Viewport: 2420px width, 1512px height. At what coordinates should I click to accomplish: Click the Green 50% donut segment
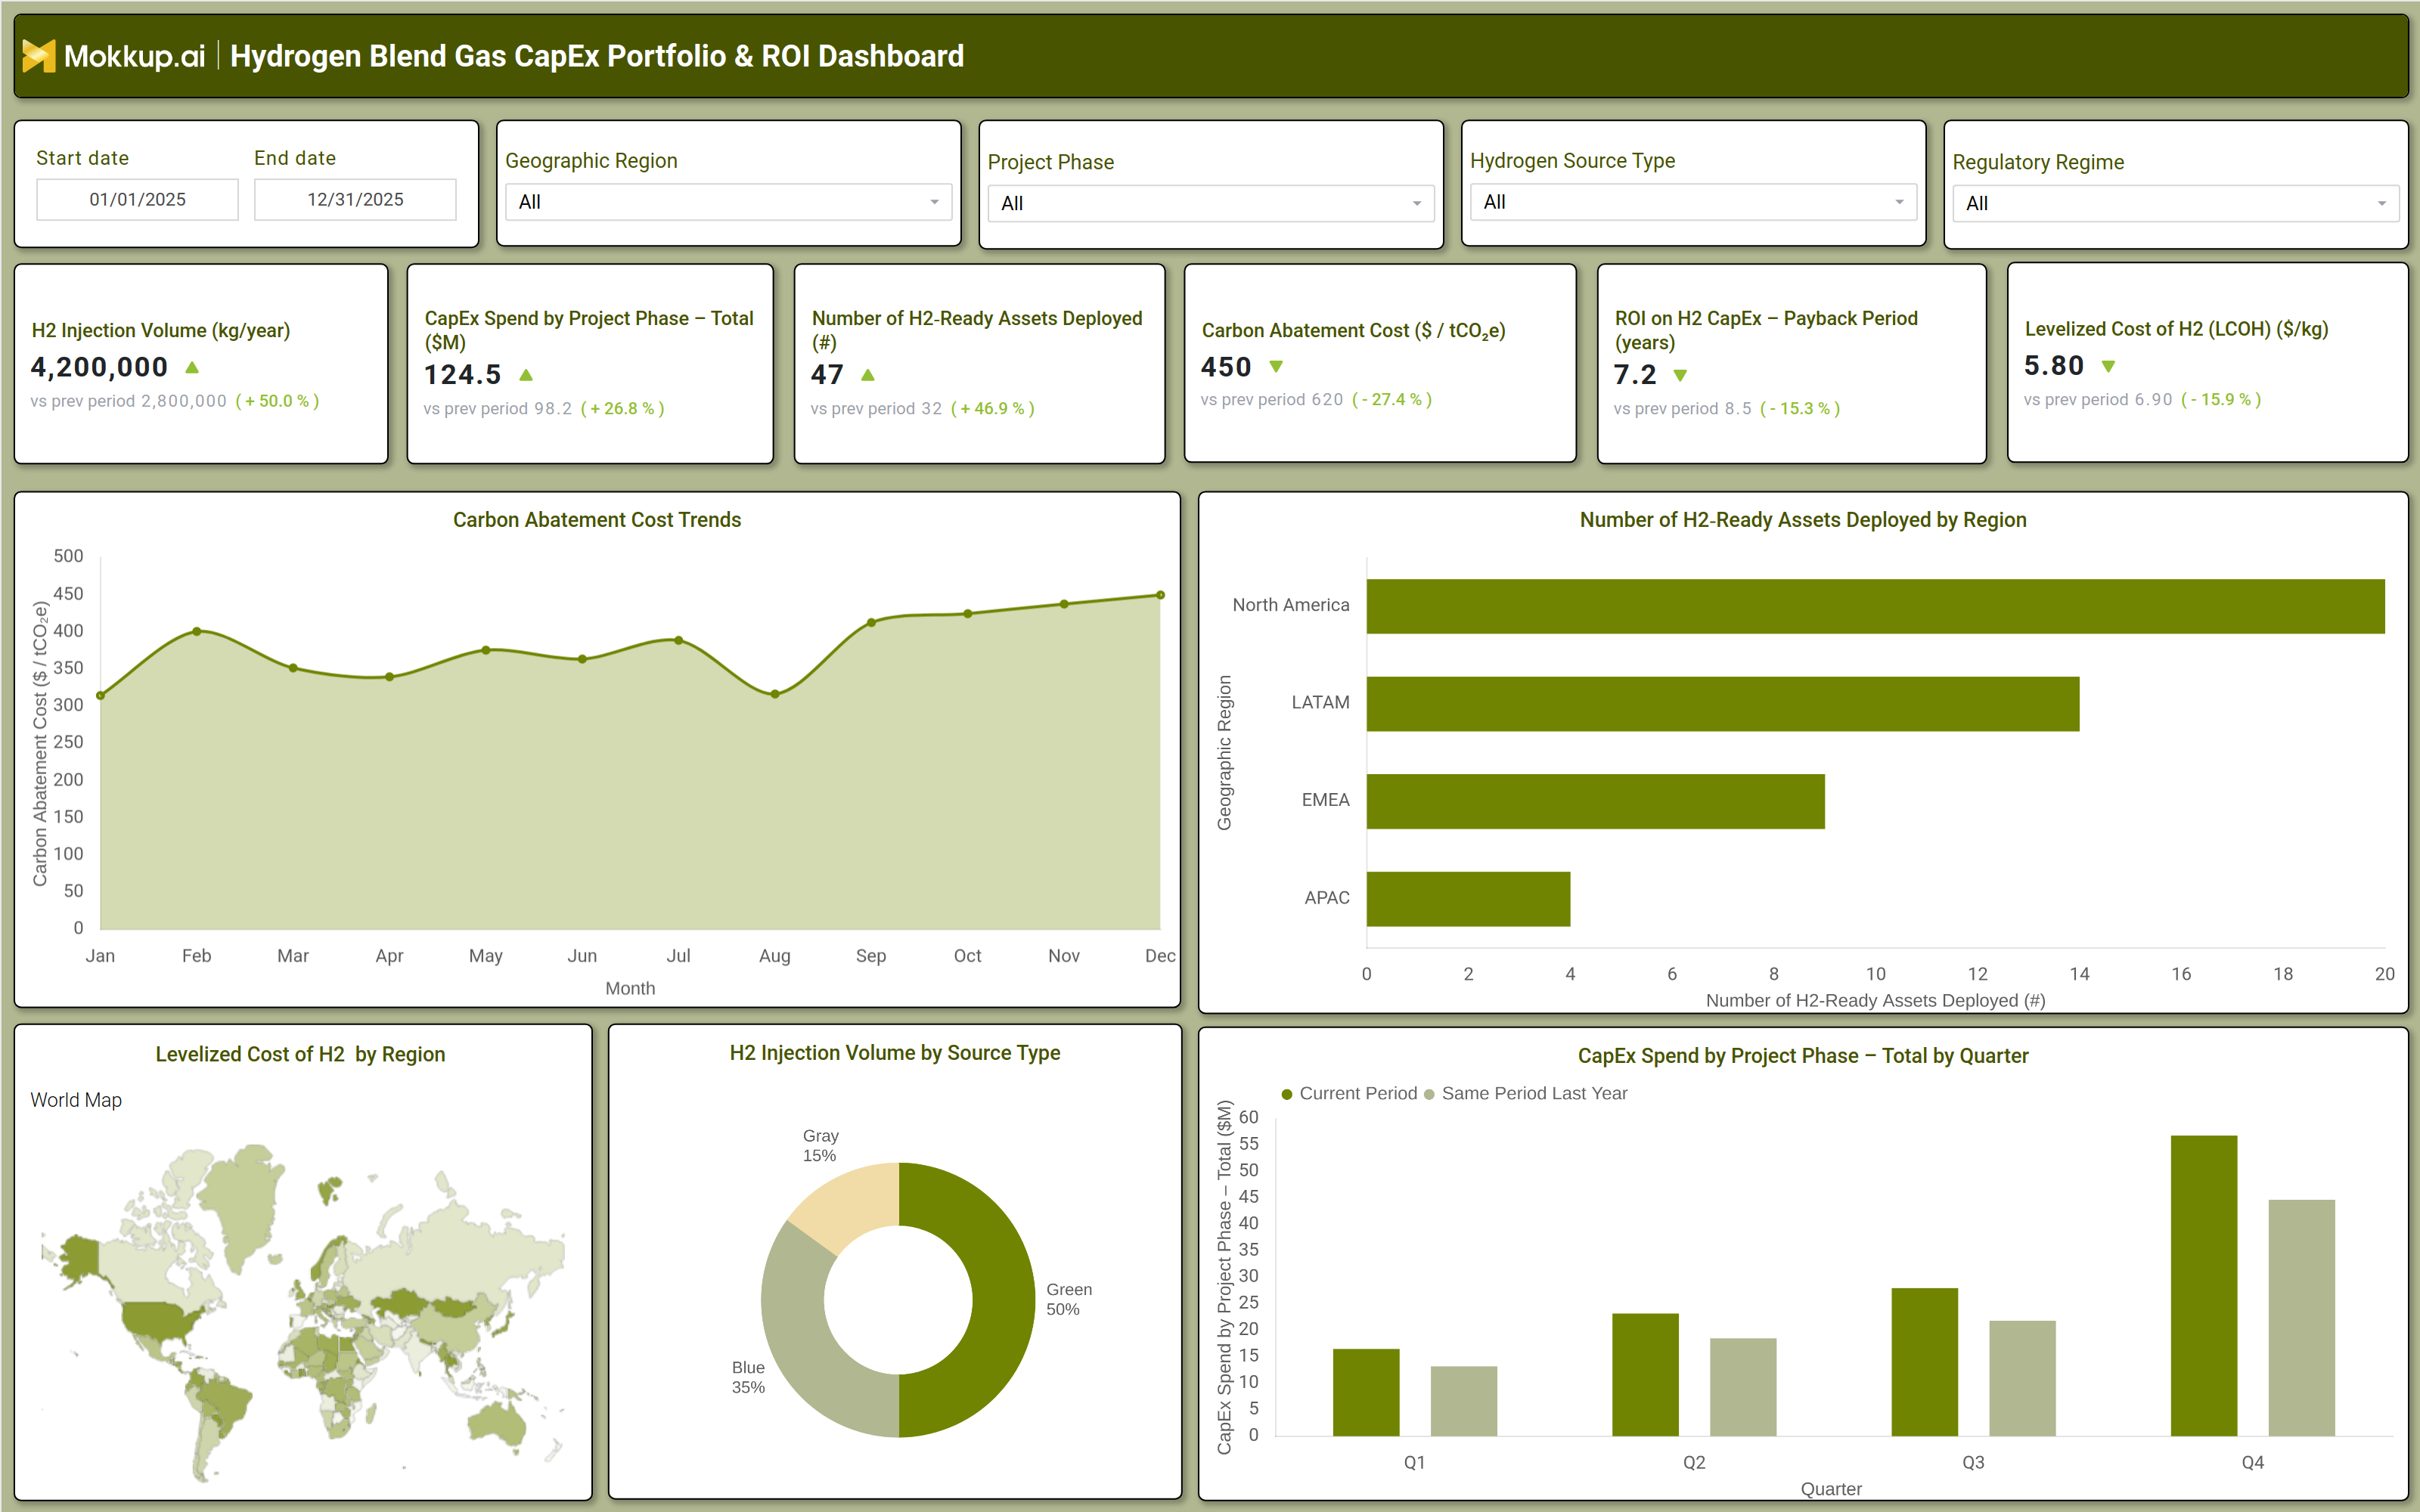click(1003, 1300)
